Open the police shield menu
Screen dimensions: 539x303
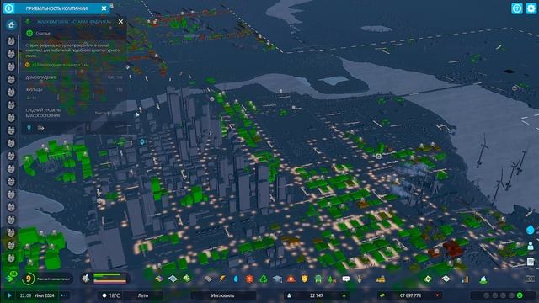[305, 279]
